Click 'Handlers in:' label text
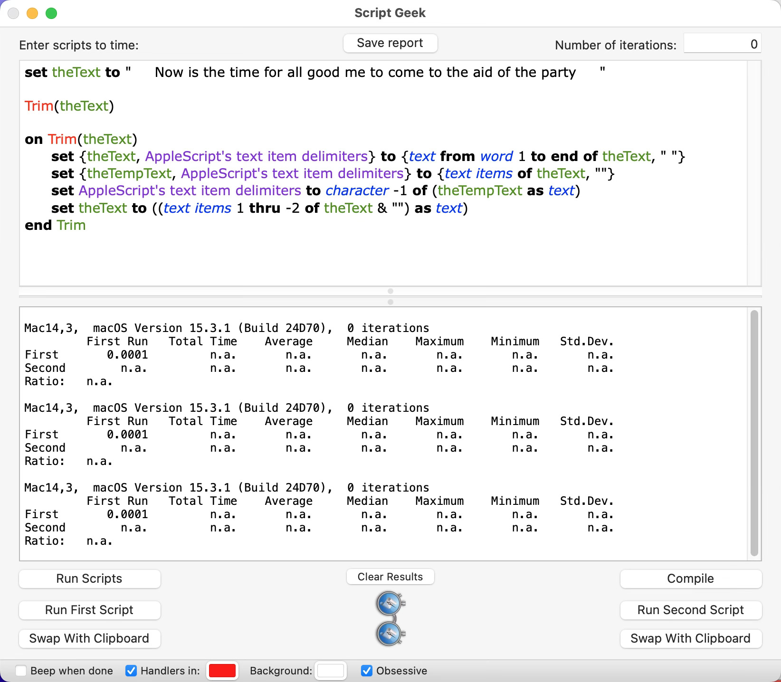 (170, 671)
